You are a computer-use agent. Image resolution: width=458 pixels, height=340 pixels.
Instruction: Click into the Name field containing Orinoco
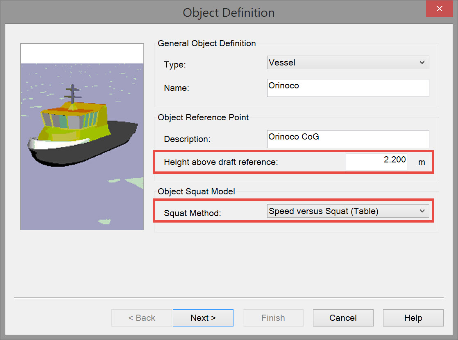(347, 88)
